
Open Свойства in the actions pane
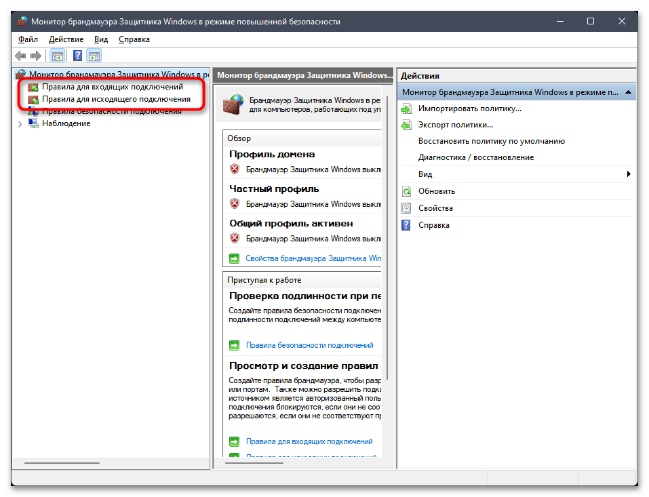[435, 208]
